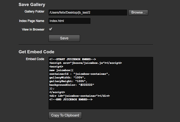
Task: Copy embed code with Copy To Clipboard
Action: click(65, 115)
